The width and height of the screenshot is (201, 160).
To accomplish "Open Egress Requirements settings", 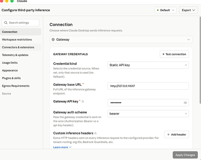I will [20, 86].
